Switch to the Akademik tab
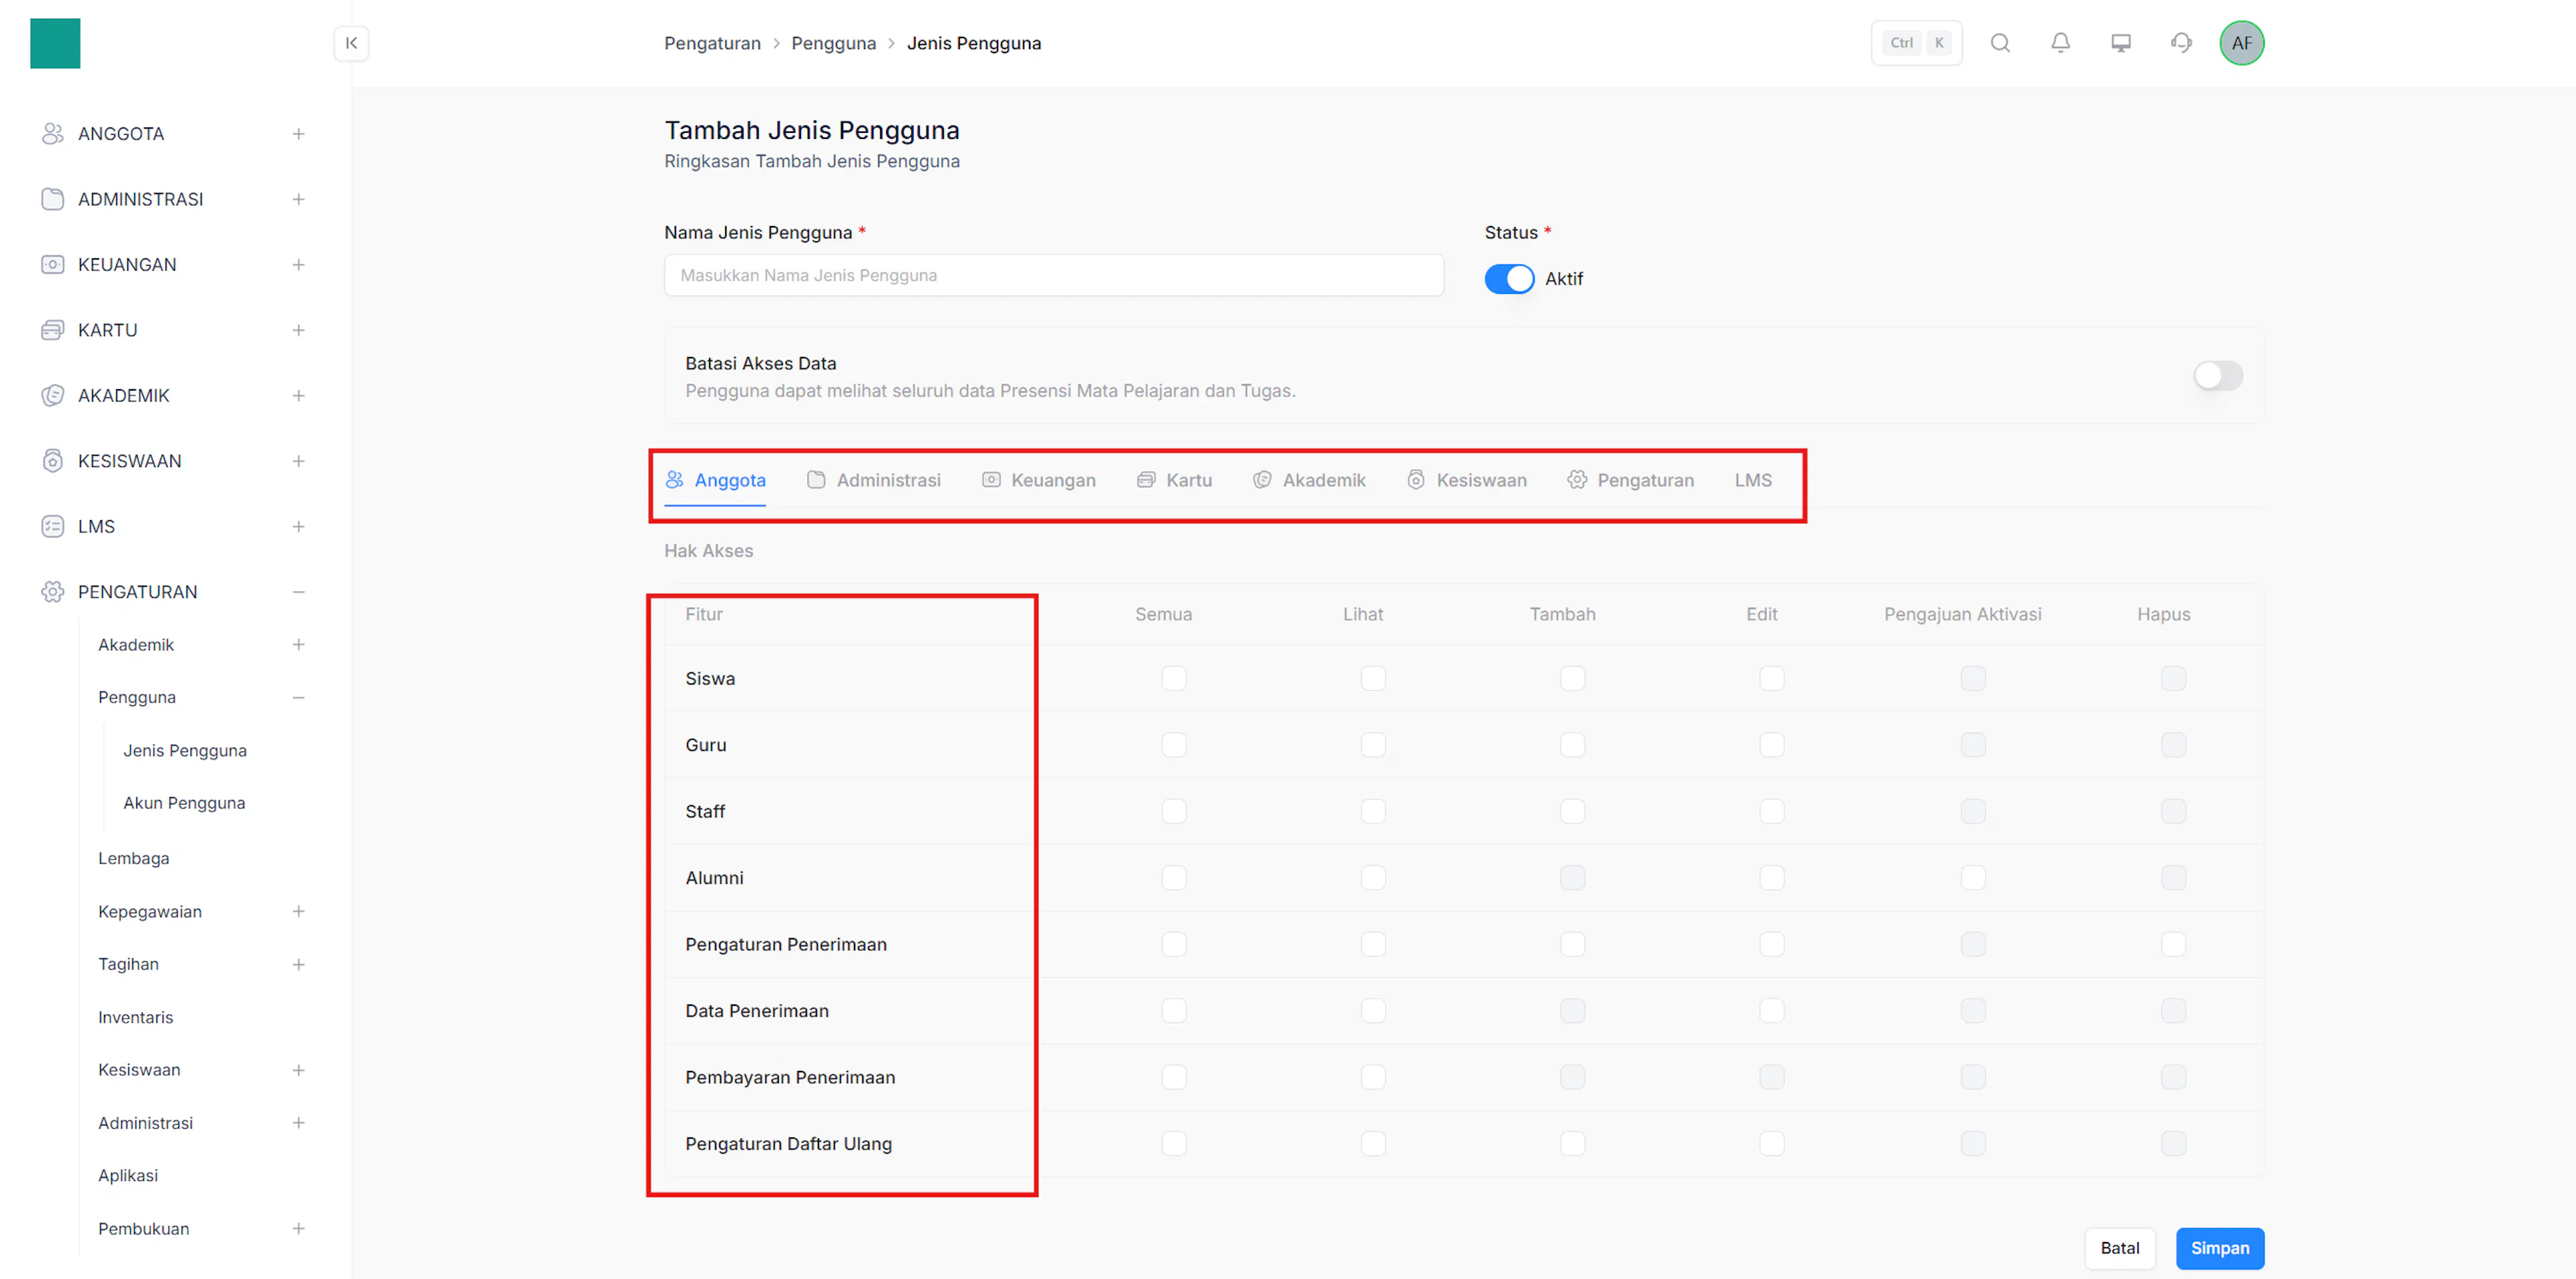 [x=1309, y=480]
